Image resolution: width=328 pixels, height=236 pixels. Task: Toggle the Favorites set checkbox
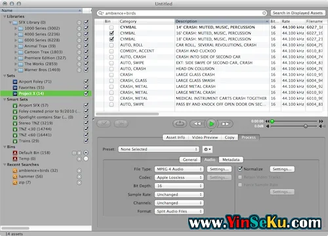[x=86, y=88]
